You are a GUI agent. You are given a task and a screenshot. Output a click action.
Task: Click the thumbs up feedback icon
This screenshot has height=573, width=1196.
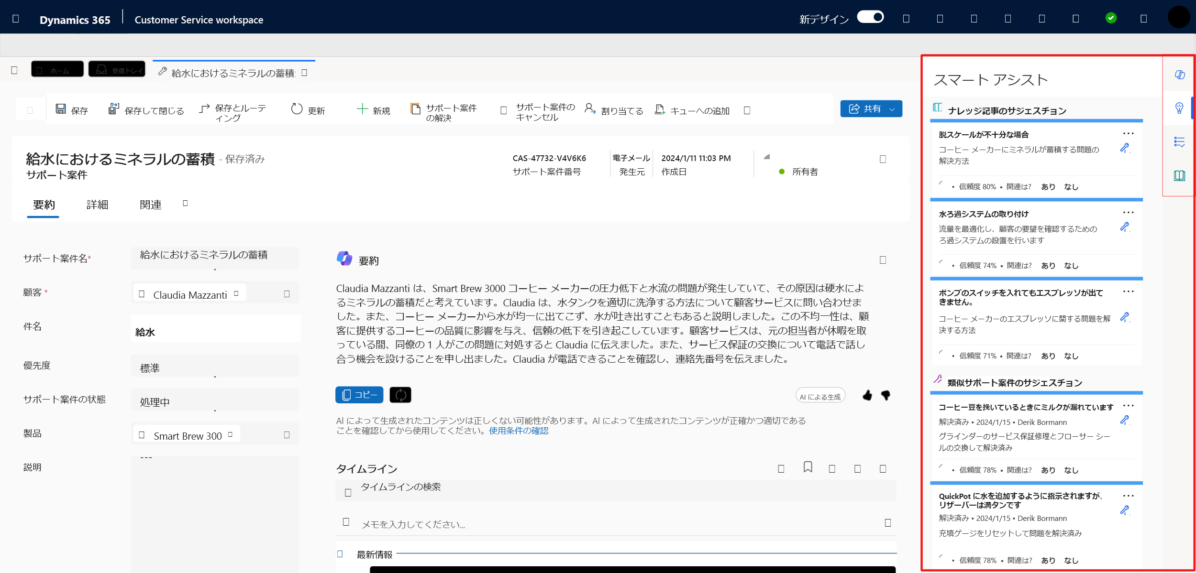[x=867, y=395]
